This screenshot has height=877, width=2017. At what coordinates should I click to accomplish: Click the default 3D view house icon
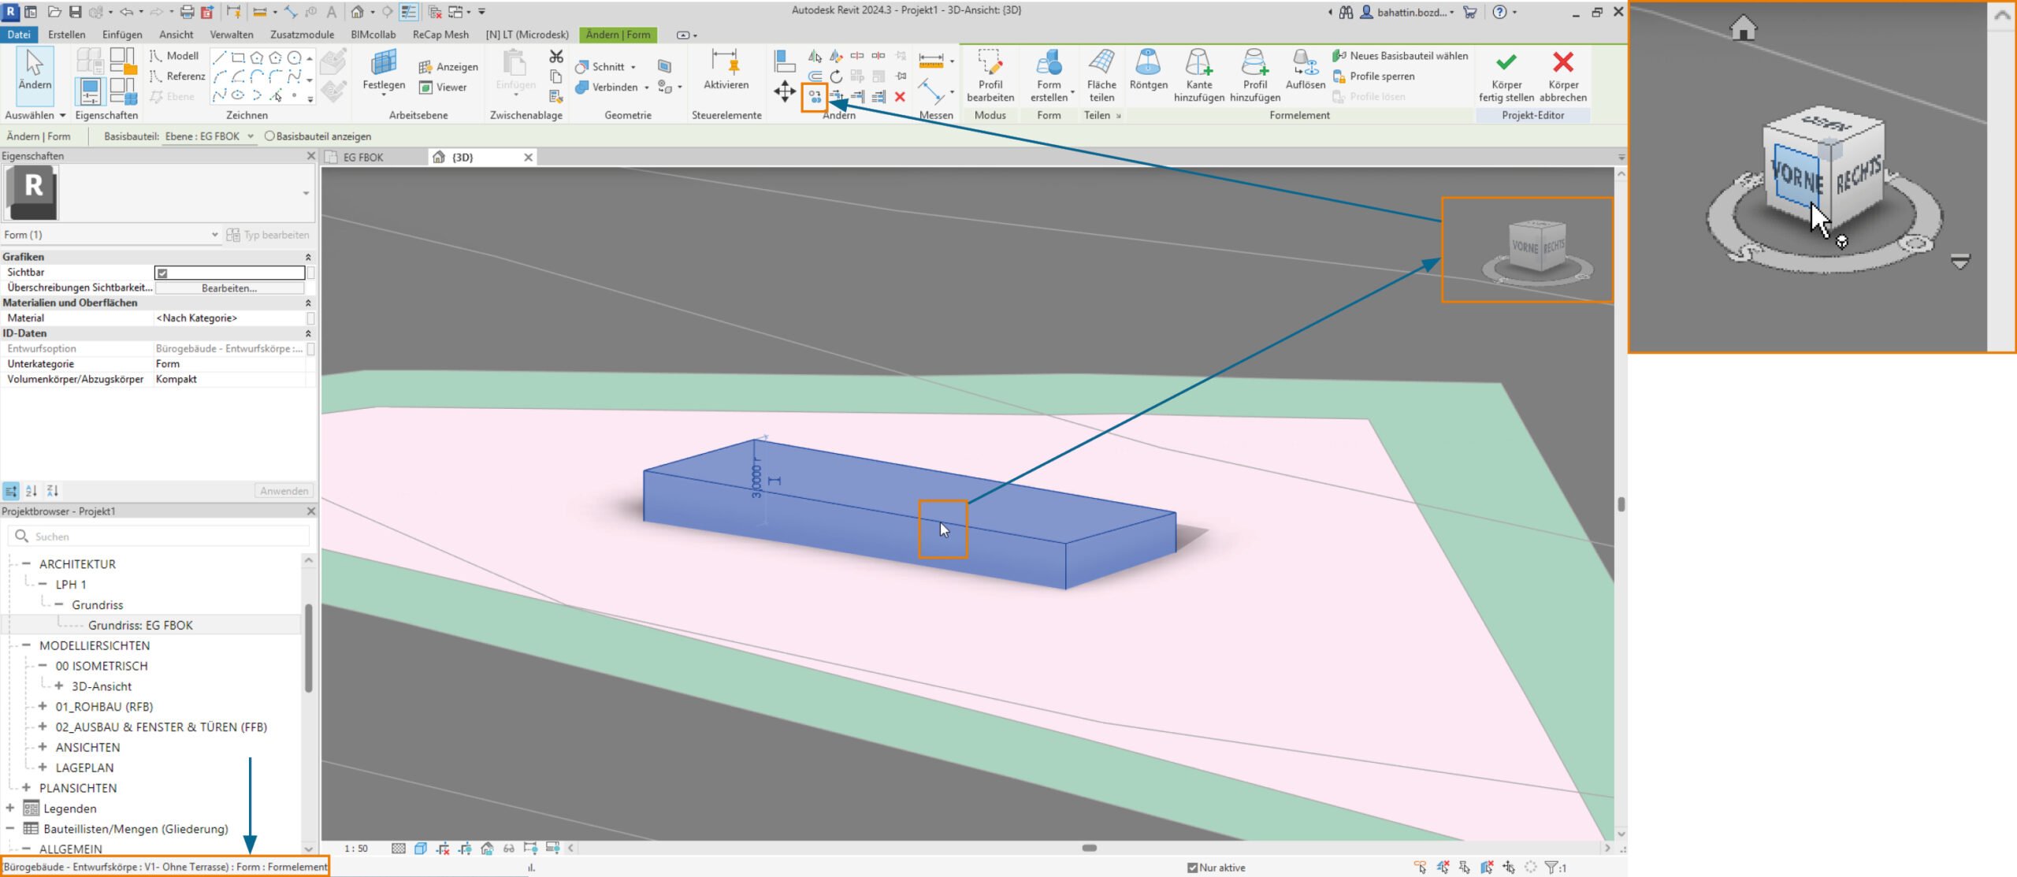(358, 12)
